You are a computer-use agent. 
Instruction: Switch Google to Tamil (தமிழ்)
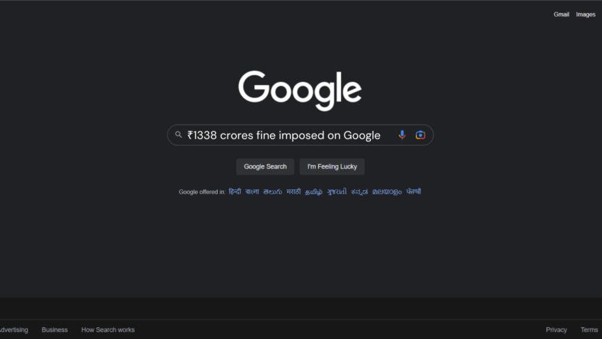pos(314,191)
